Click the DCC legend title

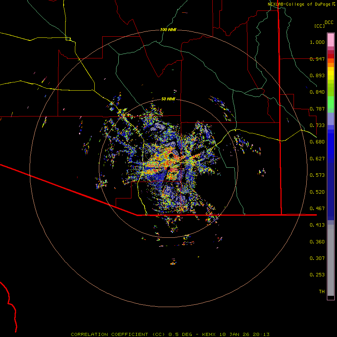click(329, 22)
